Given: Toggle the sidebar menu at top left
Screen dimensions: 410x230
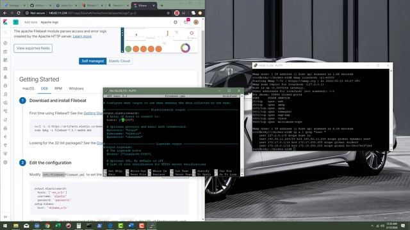Looking at the screenshot, I should [5, 33].
